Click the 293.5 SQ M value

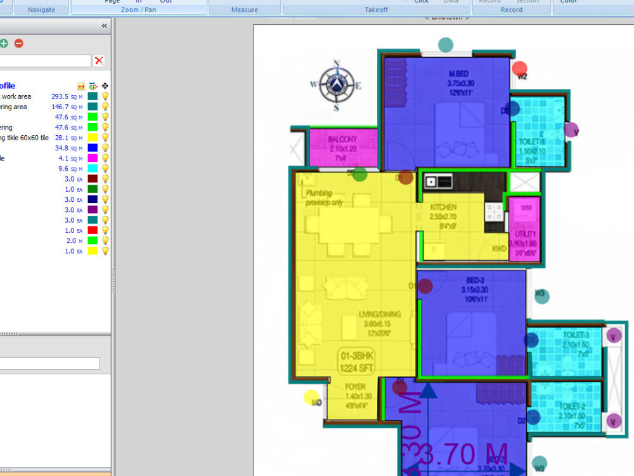pyautogui.click(x=67, y=96)
